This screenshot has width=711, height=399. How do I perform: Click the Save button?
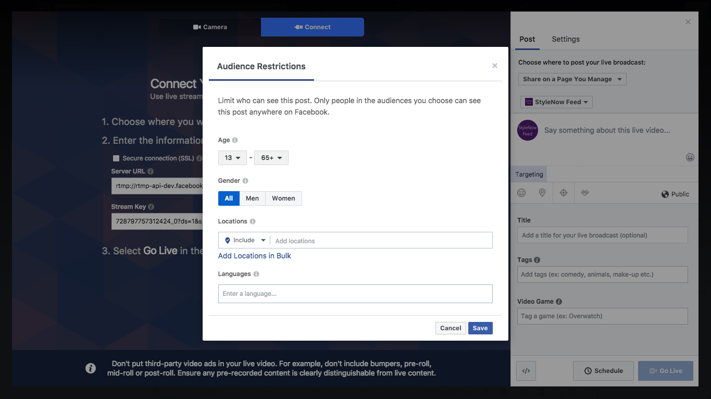coord(480,328)
